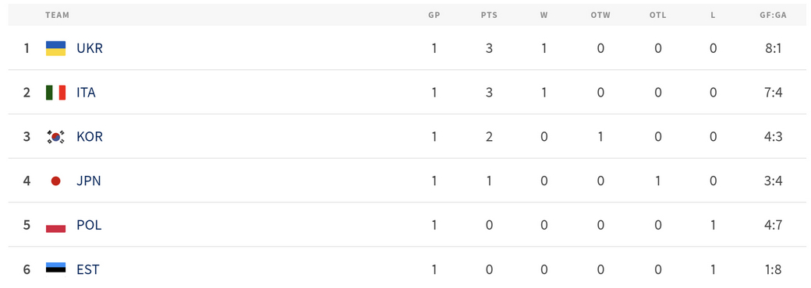Viewport: 811px width, 288px height.
Task: Open the POL team link
Action: point(89,226)
